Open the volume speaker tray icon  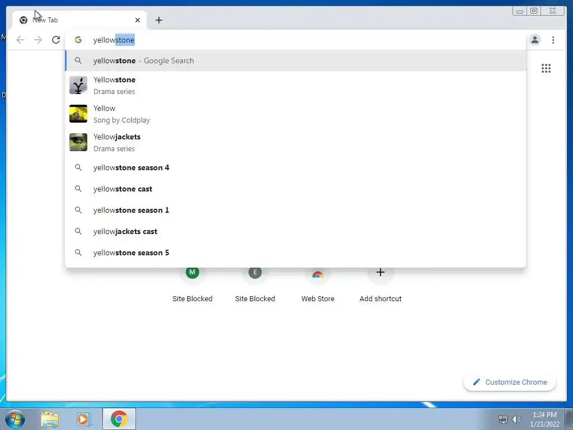(516, 419)
